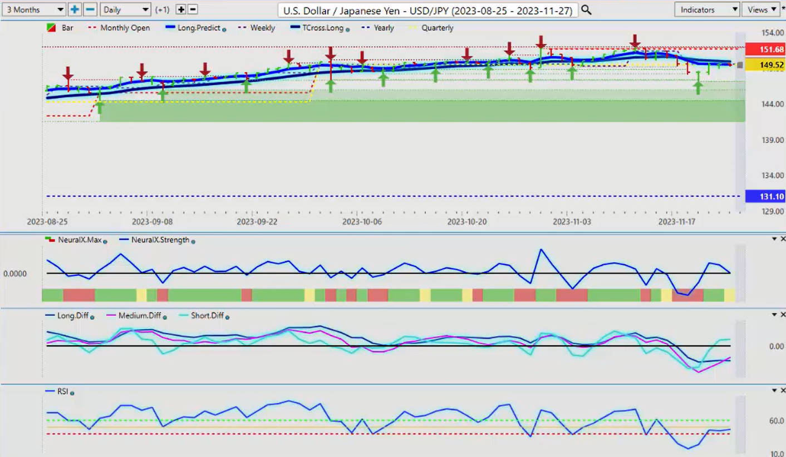This screenshot has width=786, height=457.
Task: Click the USD/JPY symbol title field
Action: [428, 10]
